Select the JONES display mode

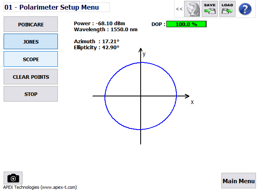(x=31, y=42)
